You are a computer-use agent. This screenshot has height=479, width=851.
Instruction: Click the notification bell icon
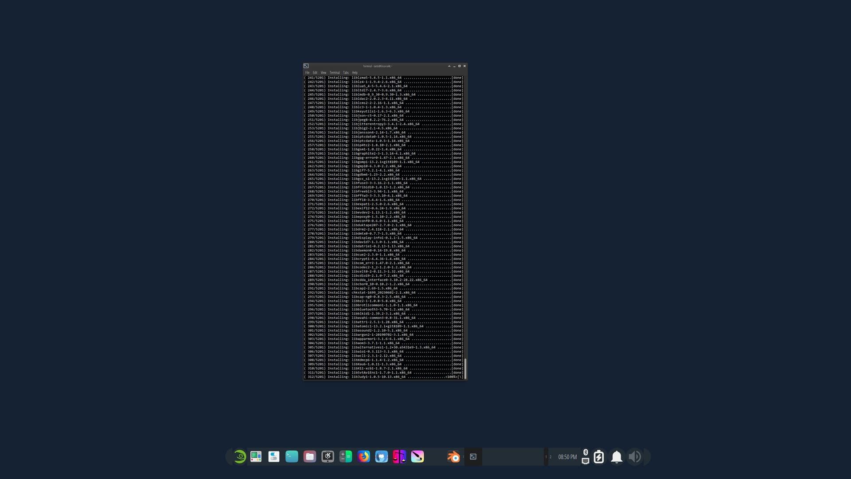point(616,457)
